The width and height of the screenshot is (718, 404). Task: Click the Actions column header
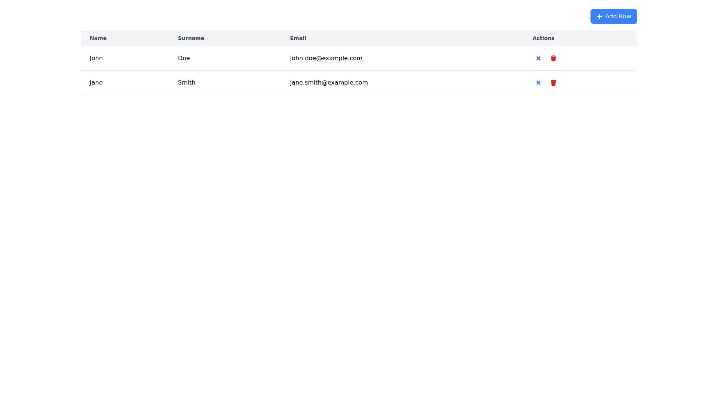pyautogui.click(x=543, y=38)
